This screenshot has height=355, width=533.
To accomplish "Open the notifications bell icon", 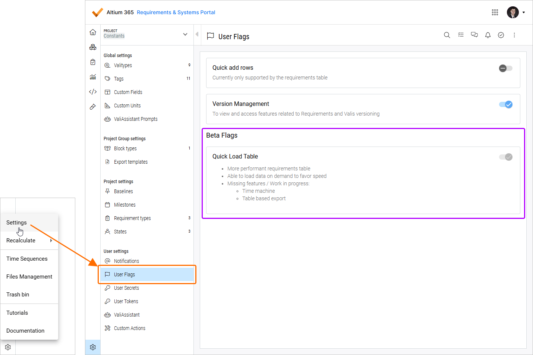I will click(488, 35).
